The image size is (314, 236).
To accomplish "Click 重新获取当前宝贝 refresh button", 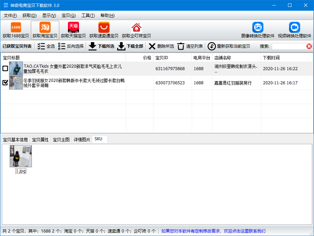I will click(x=229, y=46).
